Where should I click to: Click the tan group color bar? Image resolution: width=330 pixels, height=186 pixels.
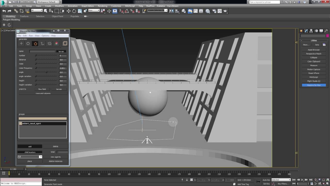pos(43,119)
